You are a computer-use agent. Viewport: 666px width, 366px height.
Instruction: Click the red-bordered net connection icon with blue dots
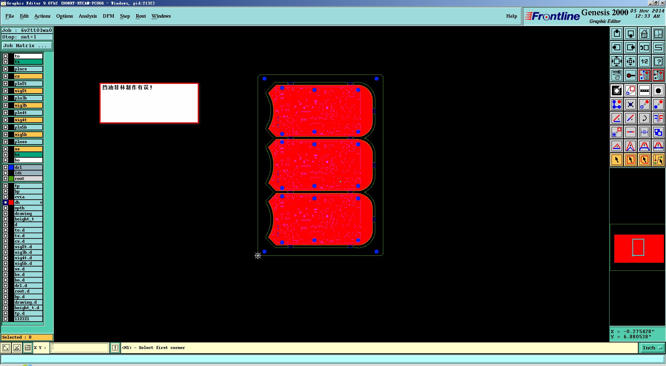tap(644, 75)
